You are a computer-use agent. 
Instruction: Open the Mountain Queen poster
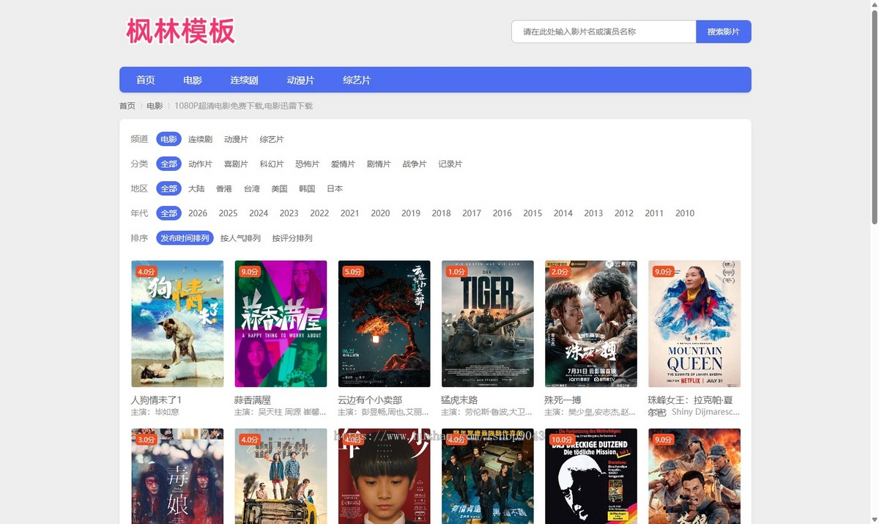[x=694, y=324]
